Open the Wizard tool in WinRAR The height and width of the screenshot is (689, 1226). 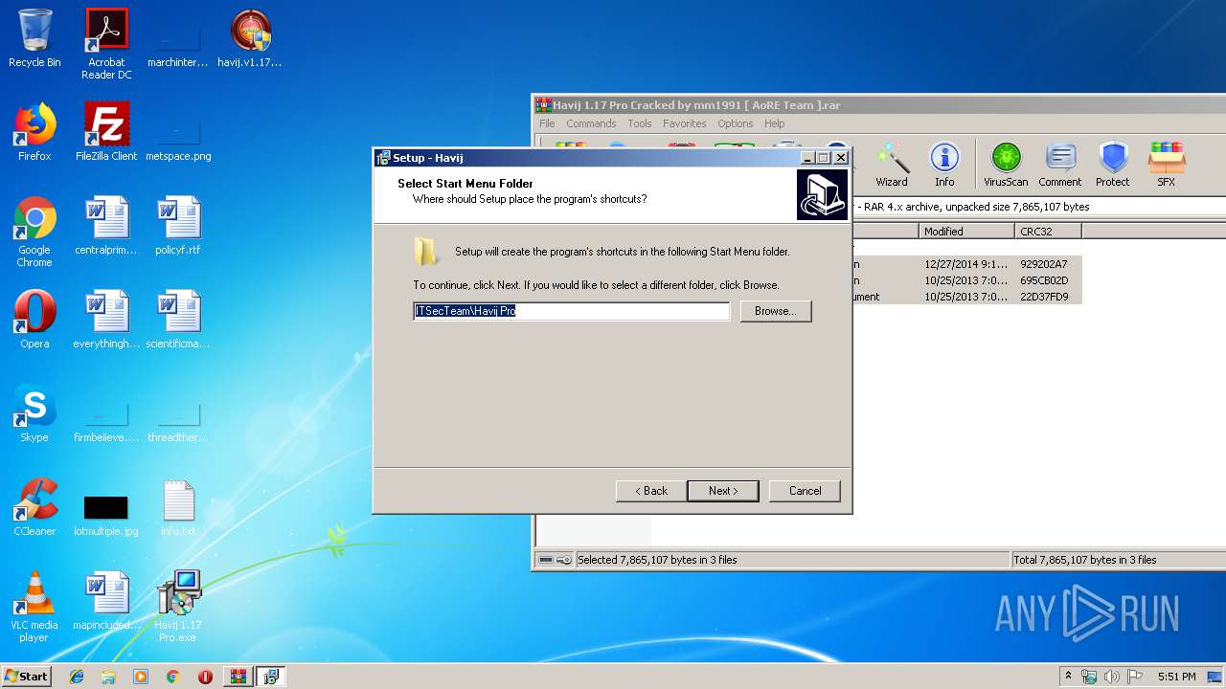pyautogui.click(x=891, y=165)
